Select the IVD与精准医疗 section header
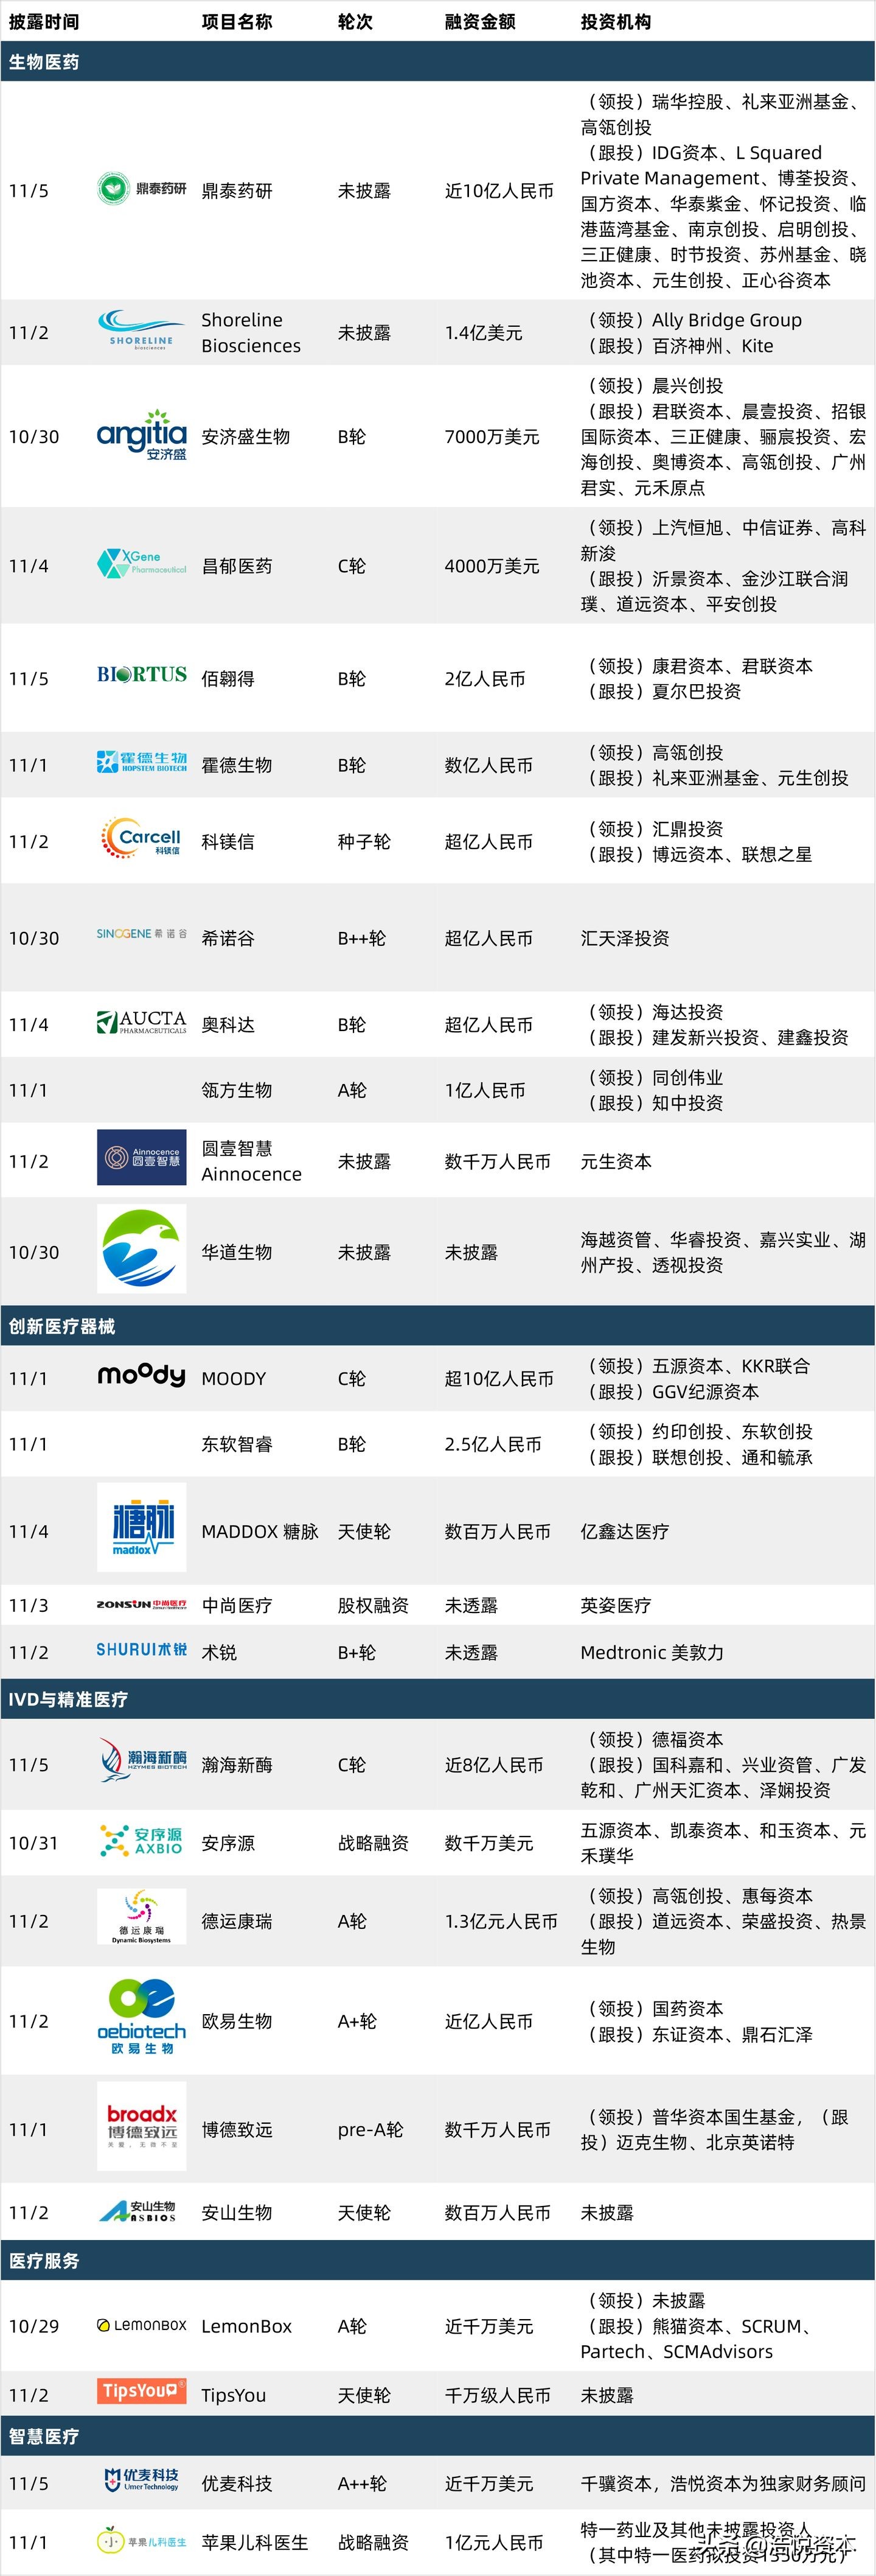Screen dimensions: 876x2576 (437, 1699)
